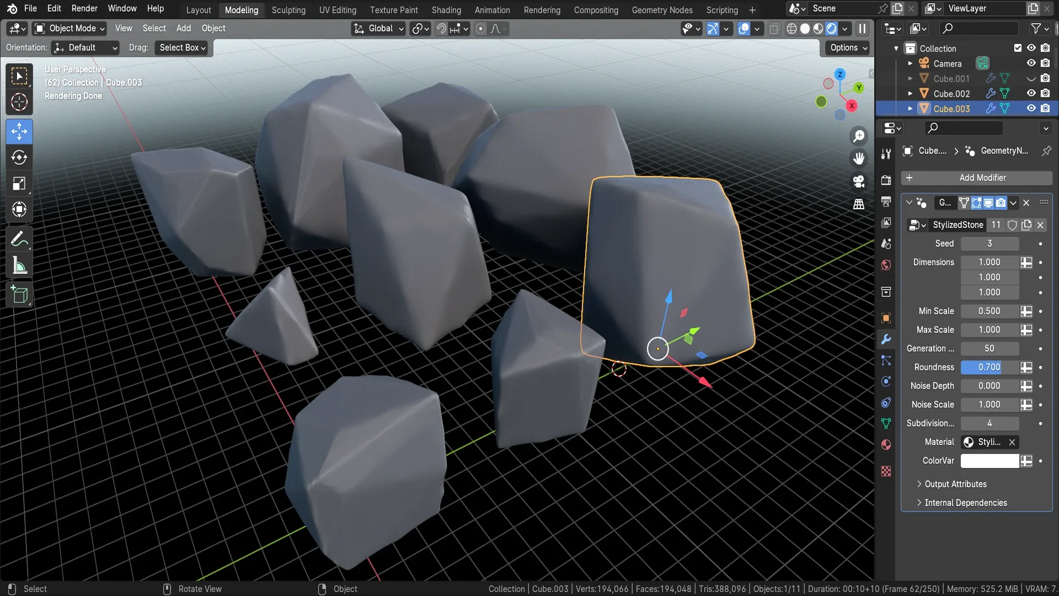Image resolution: width=1059 pixels, height=596 pixels.
Task: Switch viewport to Rendered shading mode
Action: [x=830, y=29]
